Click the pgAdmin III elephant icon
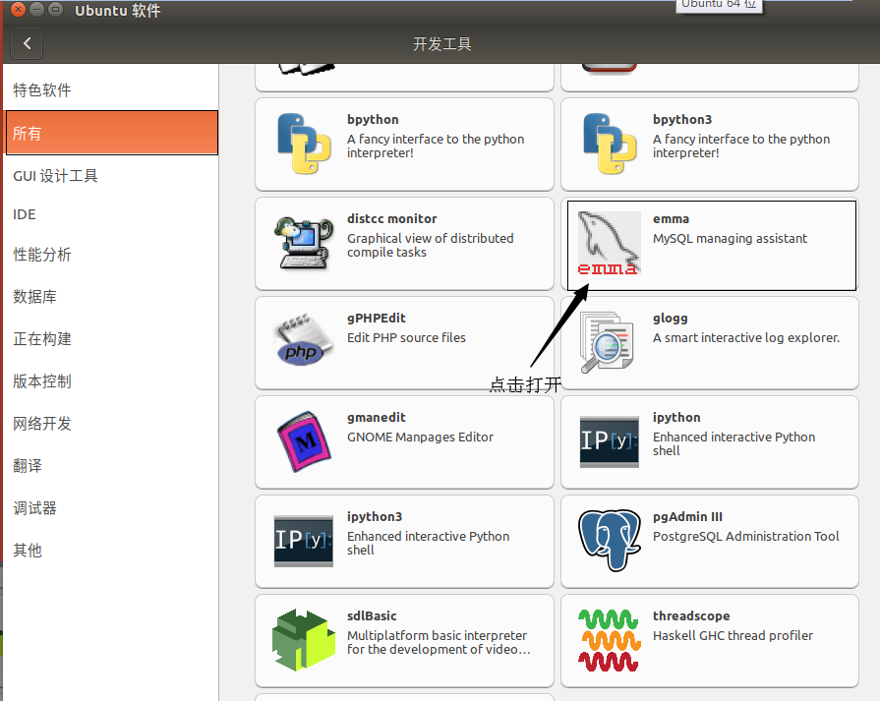880x701 pixels. pos(610,541)
